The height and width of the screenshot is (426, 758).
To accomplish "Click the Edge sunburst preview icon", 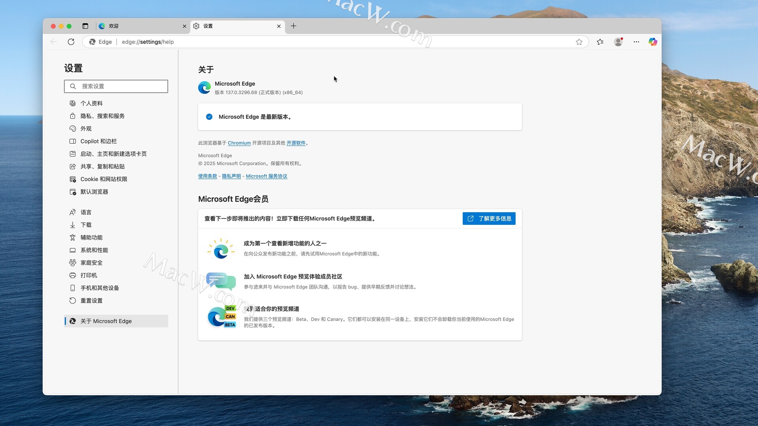I will pyautogui.click(x=221, y=248).
